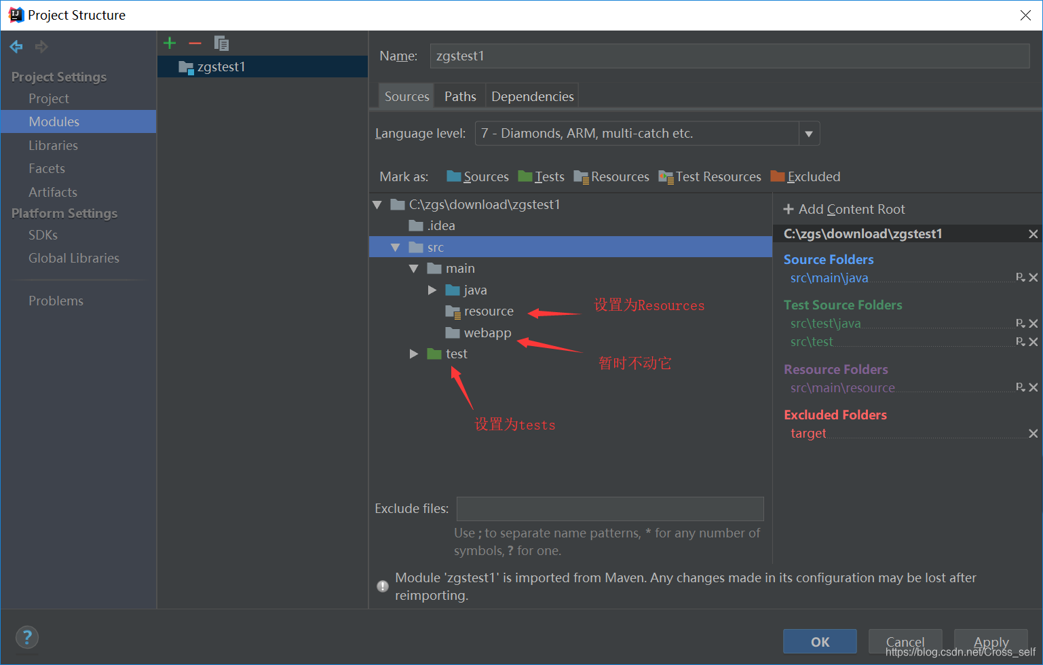Mark folder as Sources
Viewport: 1043px width, 665px height.
pos(478,176)
